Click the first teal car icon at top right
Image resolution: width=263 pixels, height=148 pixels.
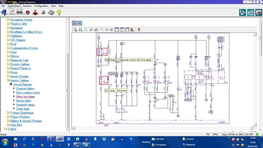[242, 13]
